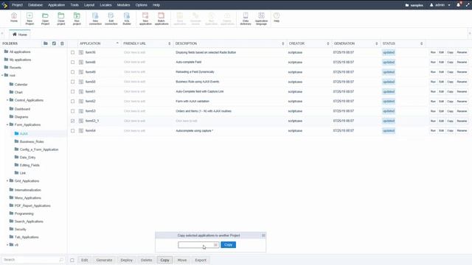Click the samples project folder indicator
472x265 pixels.
click(x=414, y=5)
